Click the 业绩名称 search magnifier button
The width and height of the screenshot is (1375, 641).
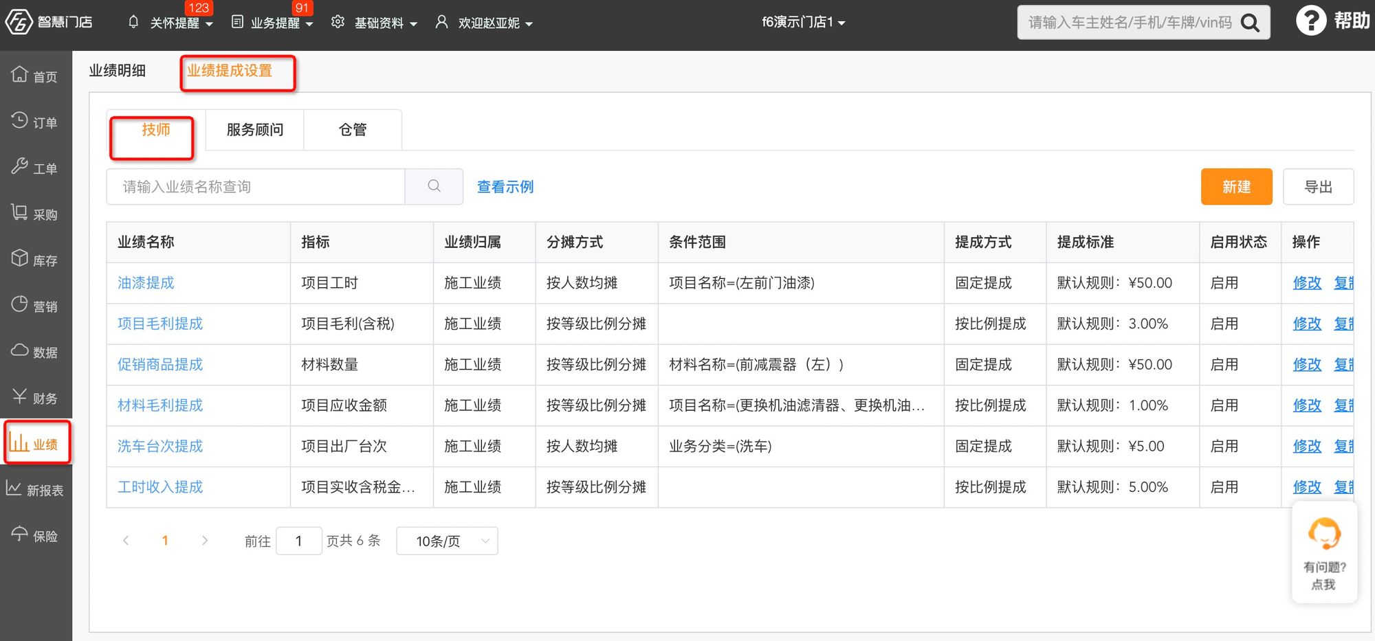(x=434, y=186)
